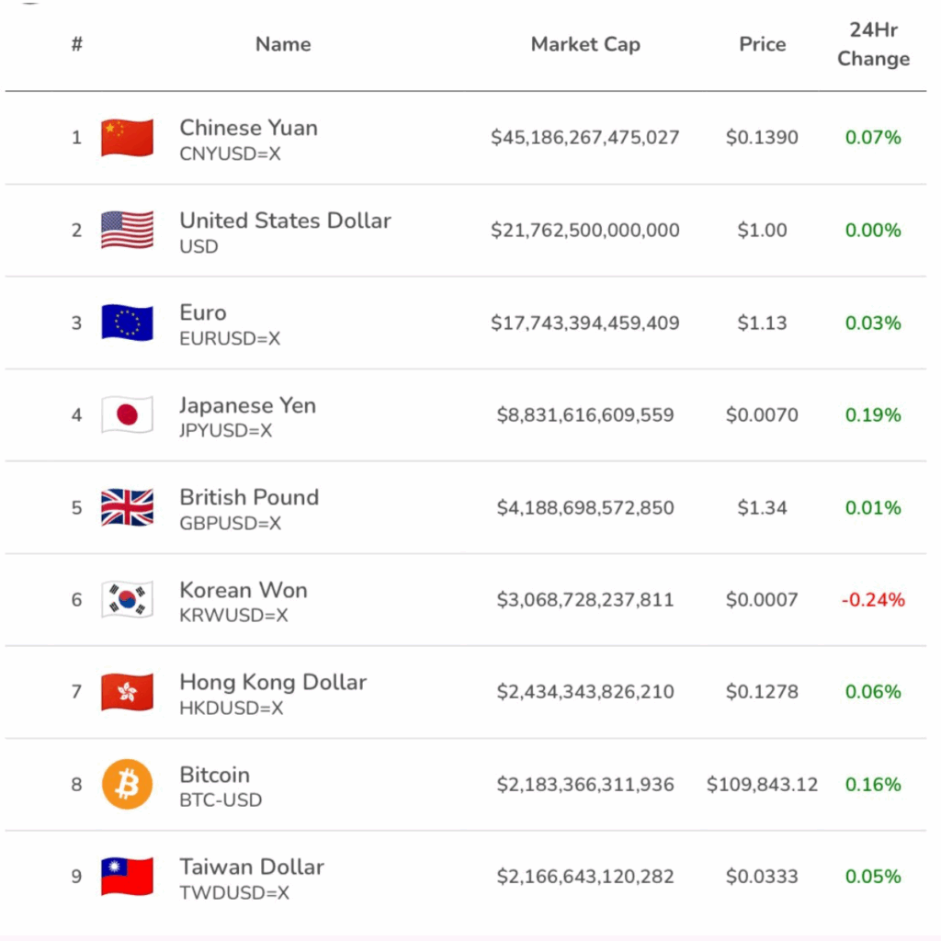Click the orange Bitcoin logo icon
Screen dimensions: 941x941
[127, 785]
